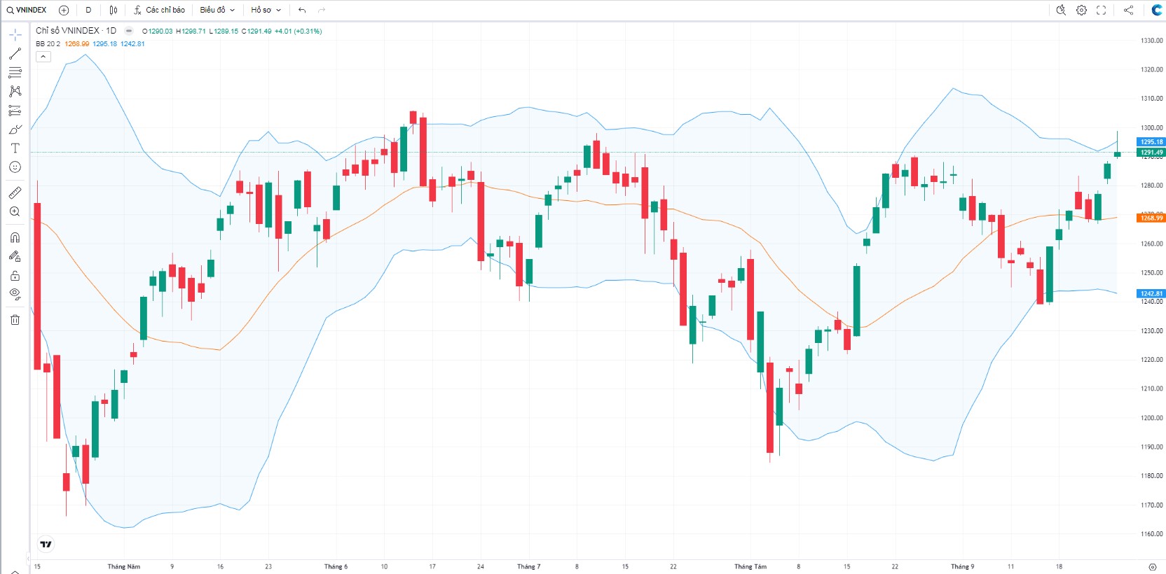Click the add-symbol compare plus icon
The image size is (1166, 574).
[x=64, y=10]
